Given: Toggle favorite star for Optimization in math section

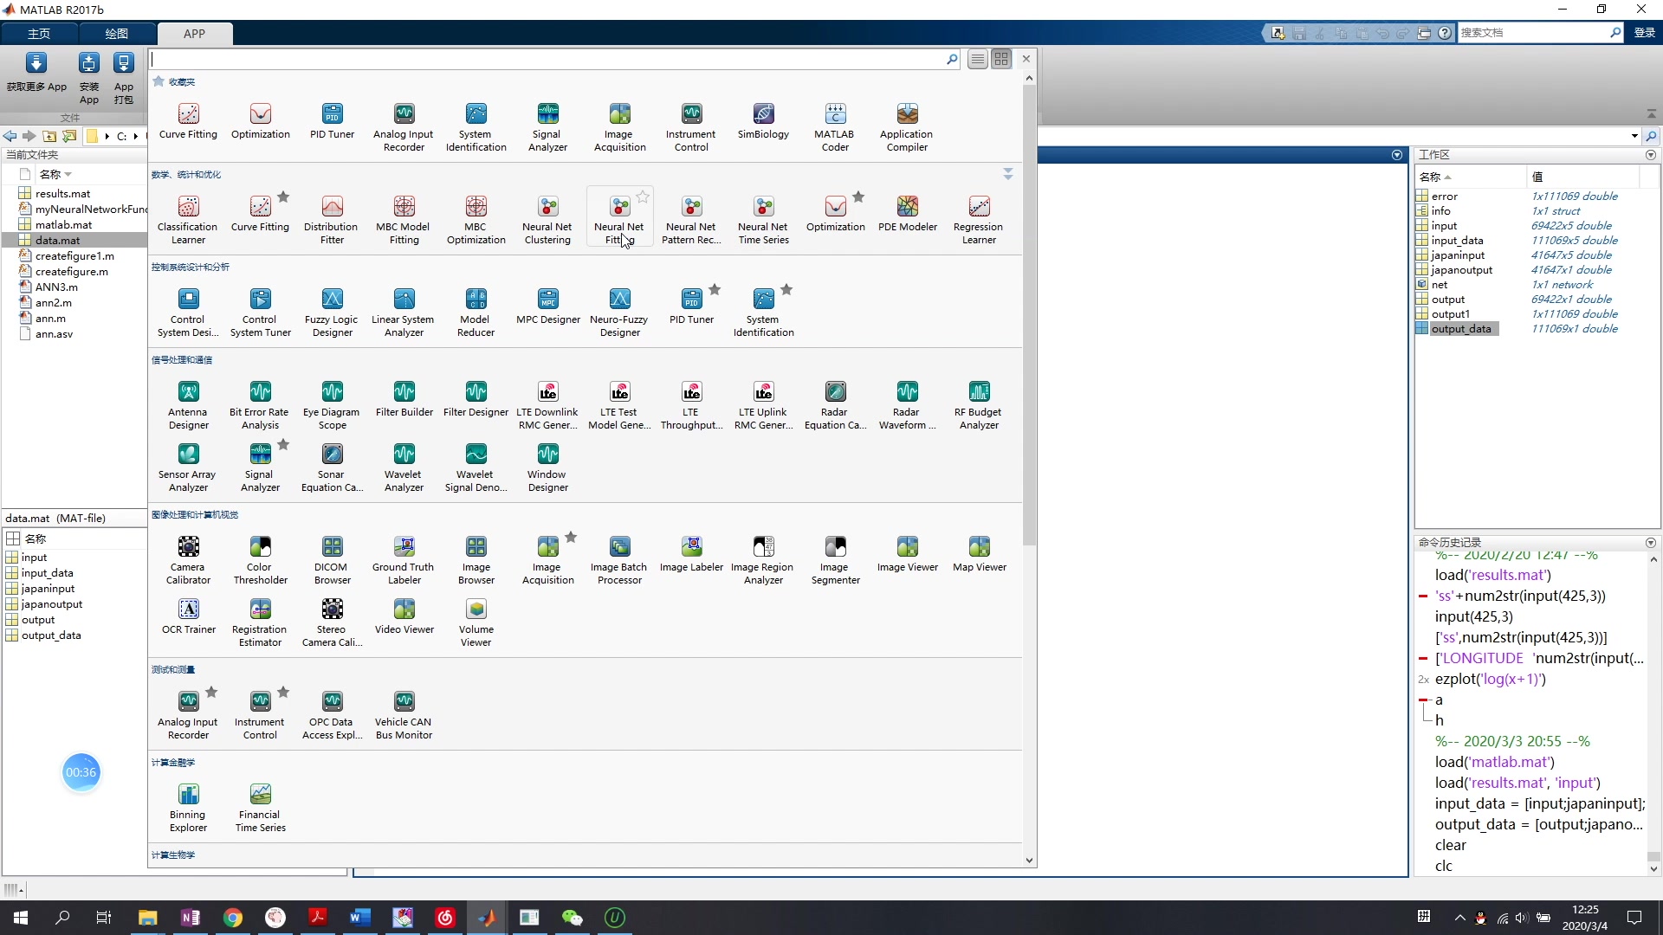Looking at the screenshot, I should 858,197.
